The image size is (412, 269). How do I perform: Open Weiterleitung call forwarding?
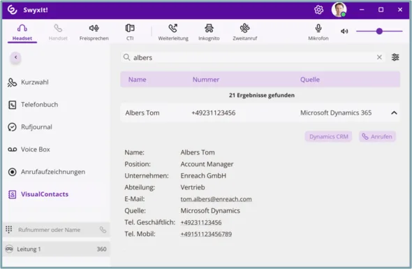(x=173, y=32)
